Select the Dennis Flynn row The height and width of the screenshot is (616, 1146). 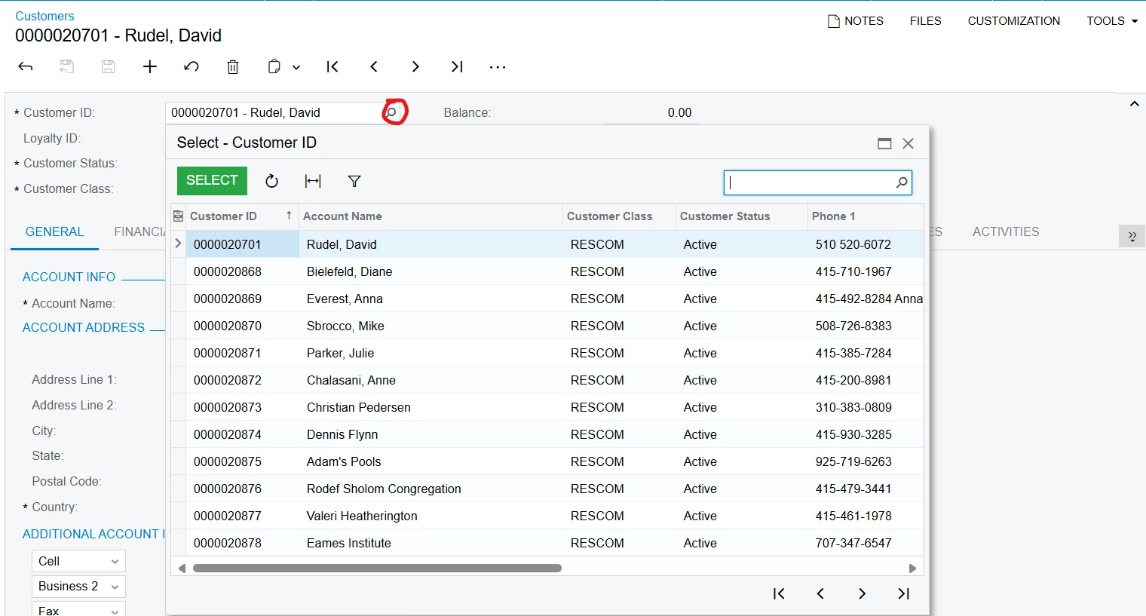point(547,434)
